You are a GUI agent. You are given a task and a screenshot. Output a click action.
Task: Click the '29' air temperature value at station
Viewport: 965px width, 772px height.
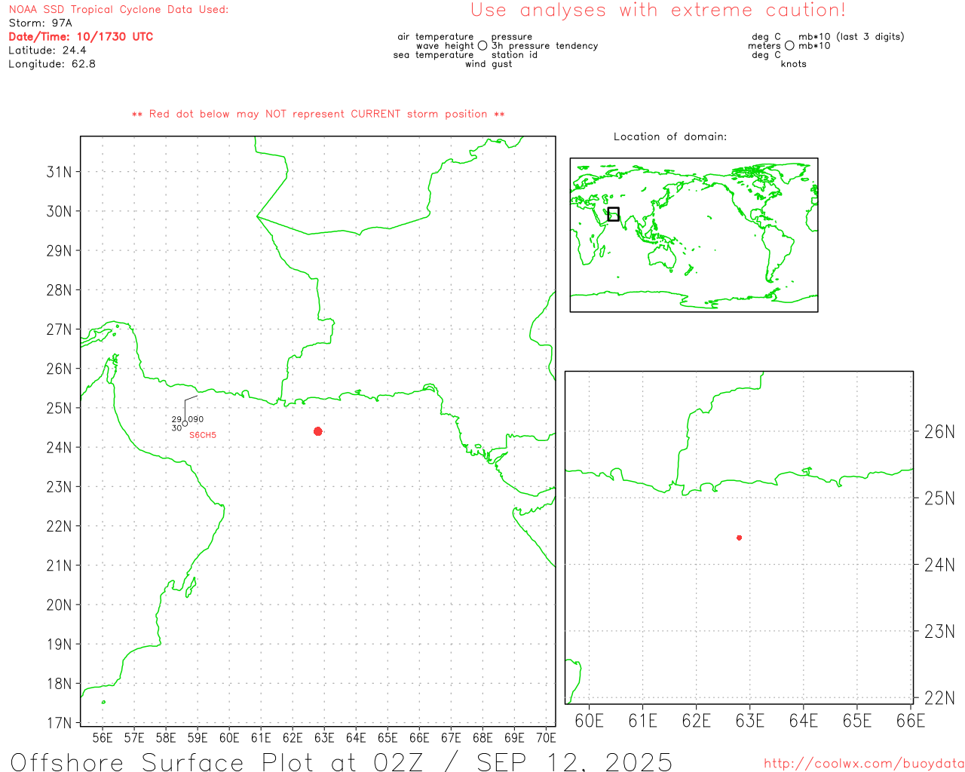[176, 420]
